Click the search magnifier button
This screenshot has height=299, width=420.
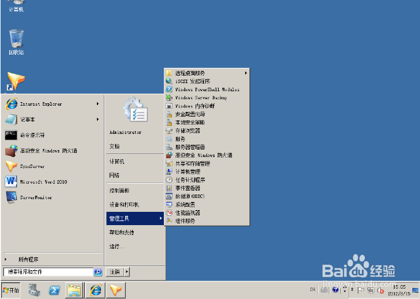point(98,272)
